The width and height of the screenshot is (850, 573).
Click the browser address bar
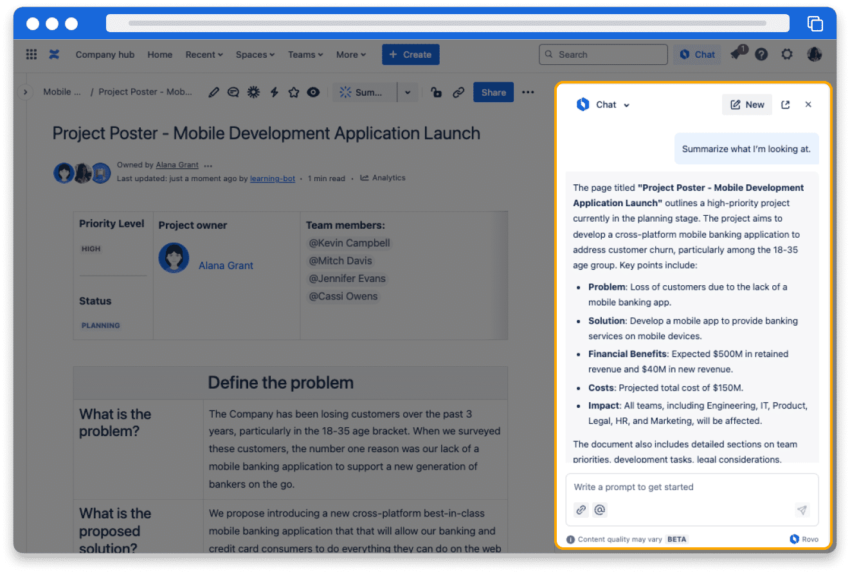(x=448, y=23)
